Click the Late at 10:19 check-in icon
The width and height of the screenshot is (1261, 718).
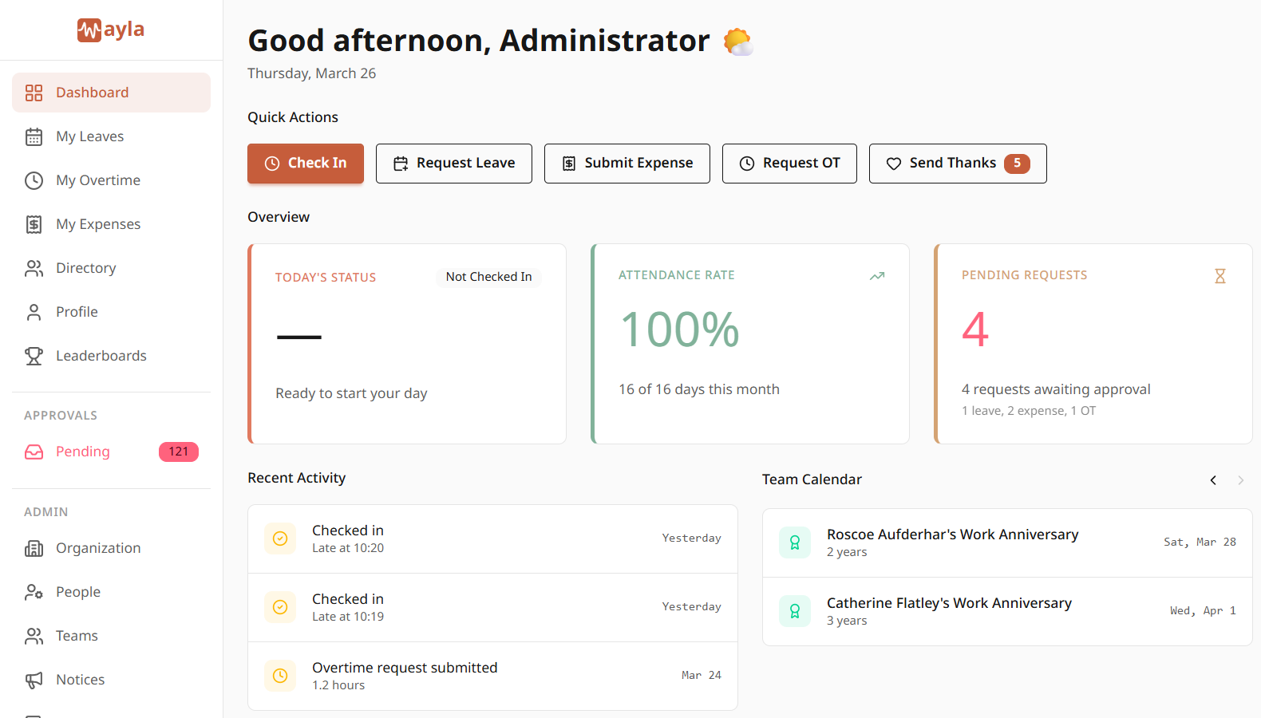280,607
